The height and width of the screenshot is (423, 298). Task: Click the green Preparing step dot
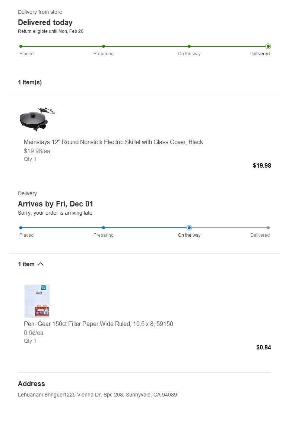(x=104, y=46)
